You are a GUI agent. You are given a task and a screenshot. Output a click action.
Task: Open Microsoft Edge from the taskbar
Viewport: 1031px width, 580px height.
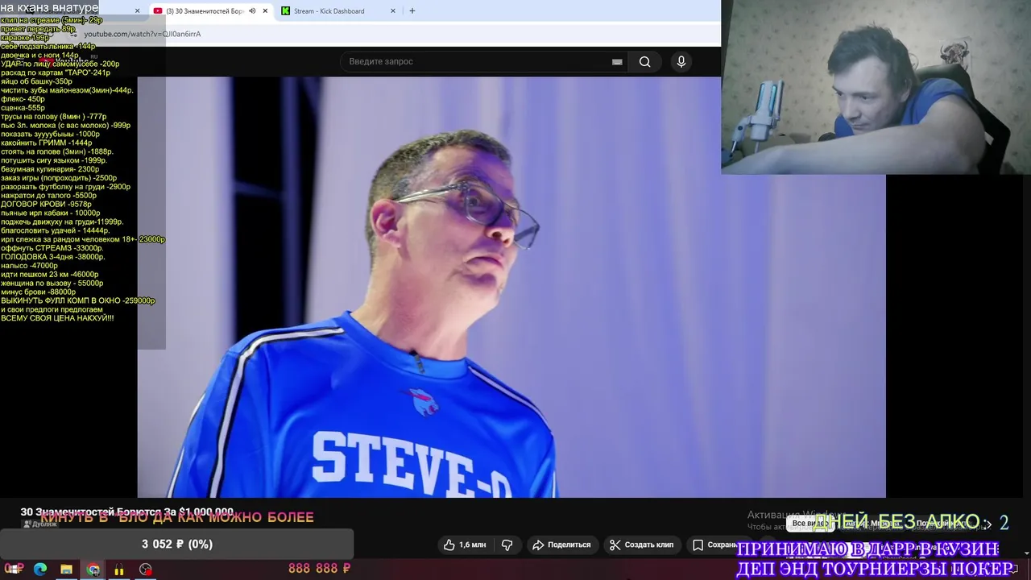39,569
